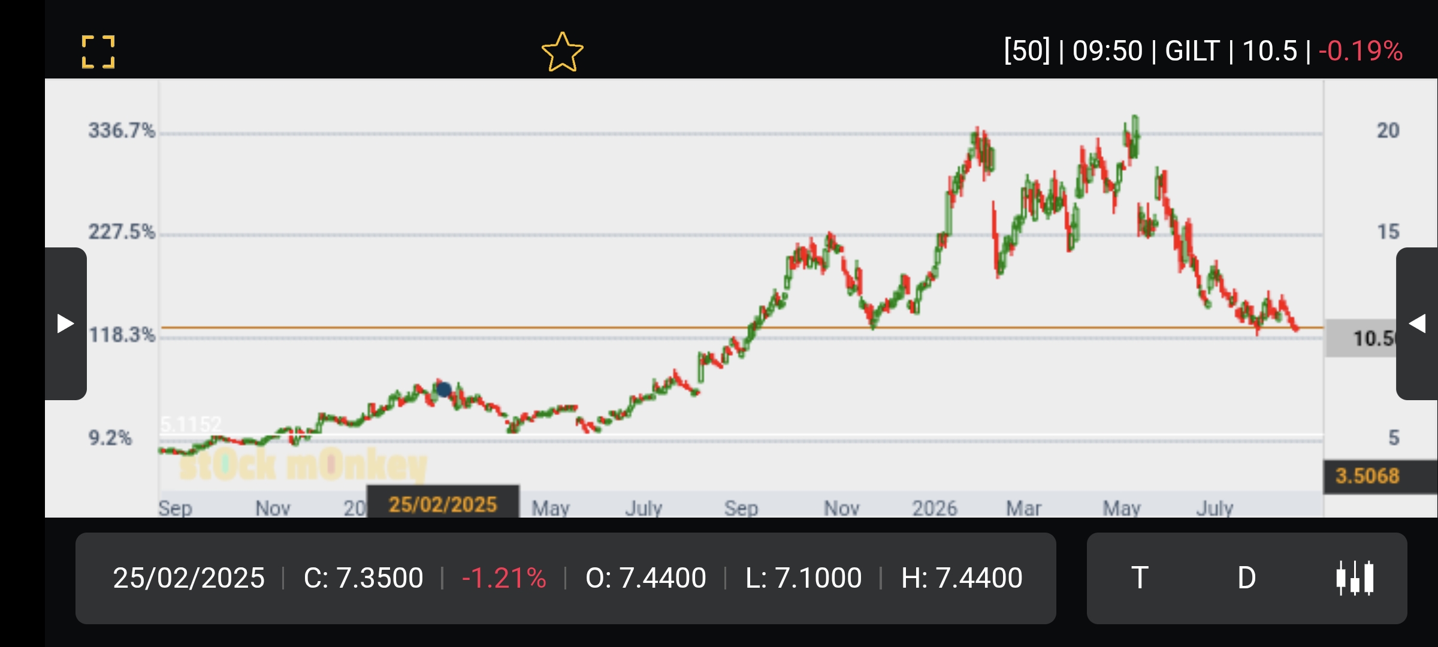Click the blue marker dot on chart
This screenshot has height=647, width=1438.
click(x=443, y=390)
